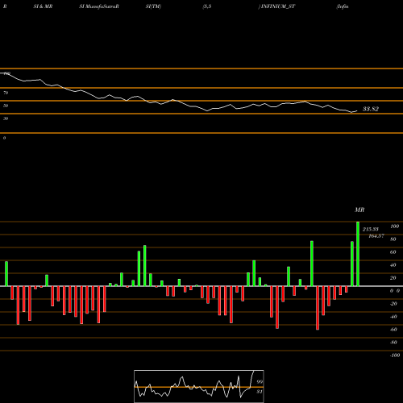Click the 100 tick on MR axis
This screenshot has width=403, height=403.
click(394, 226)
